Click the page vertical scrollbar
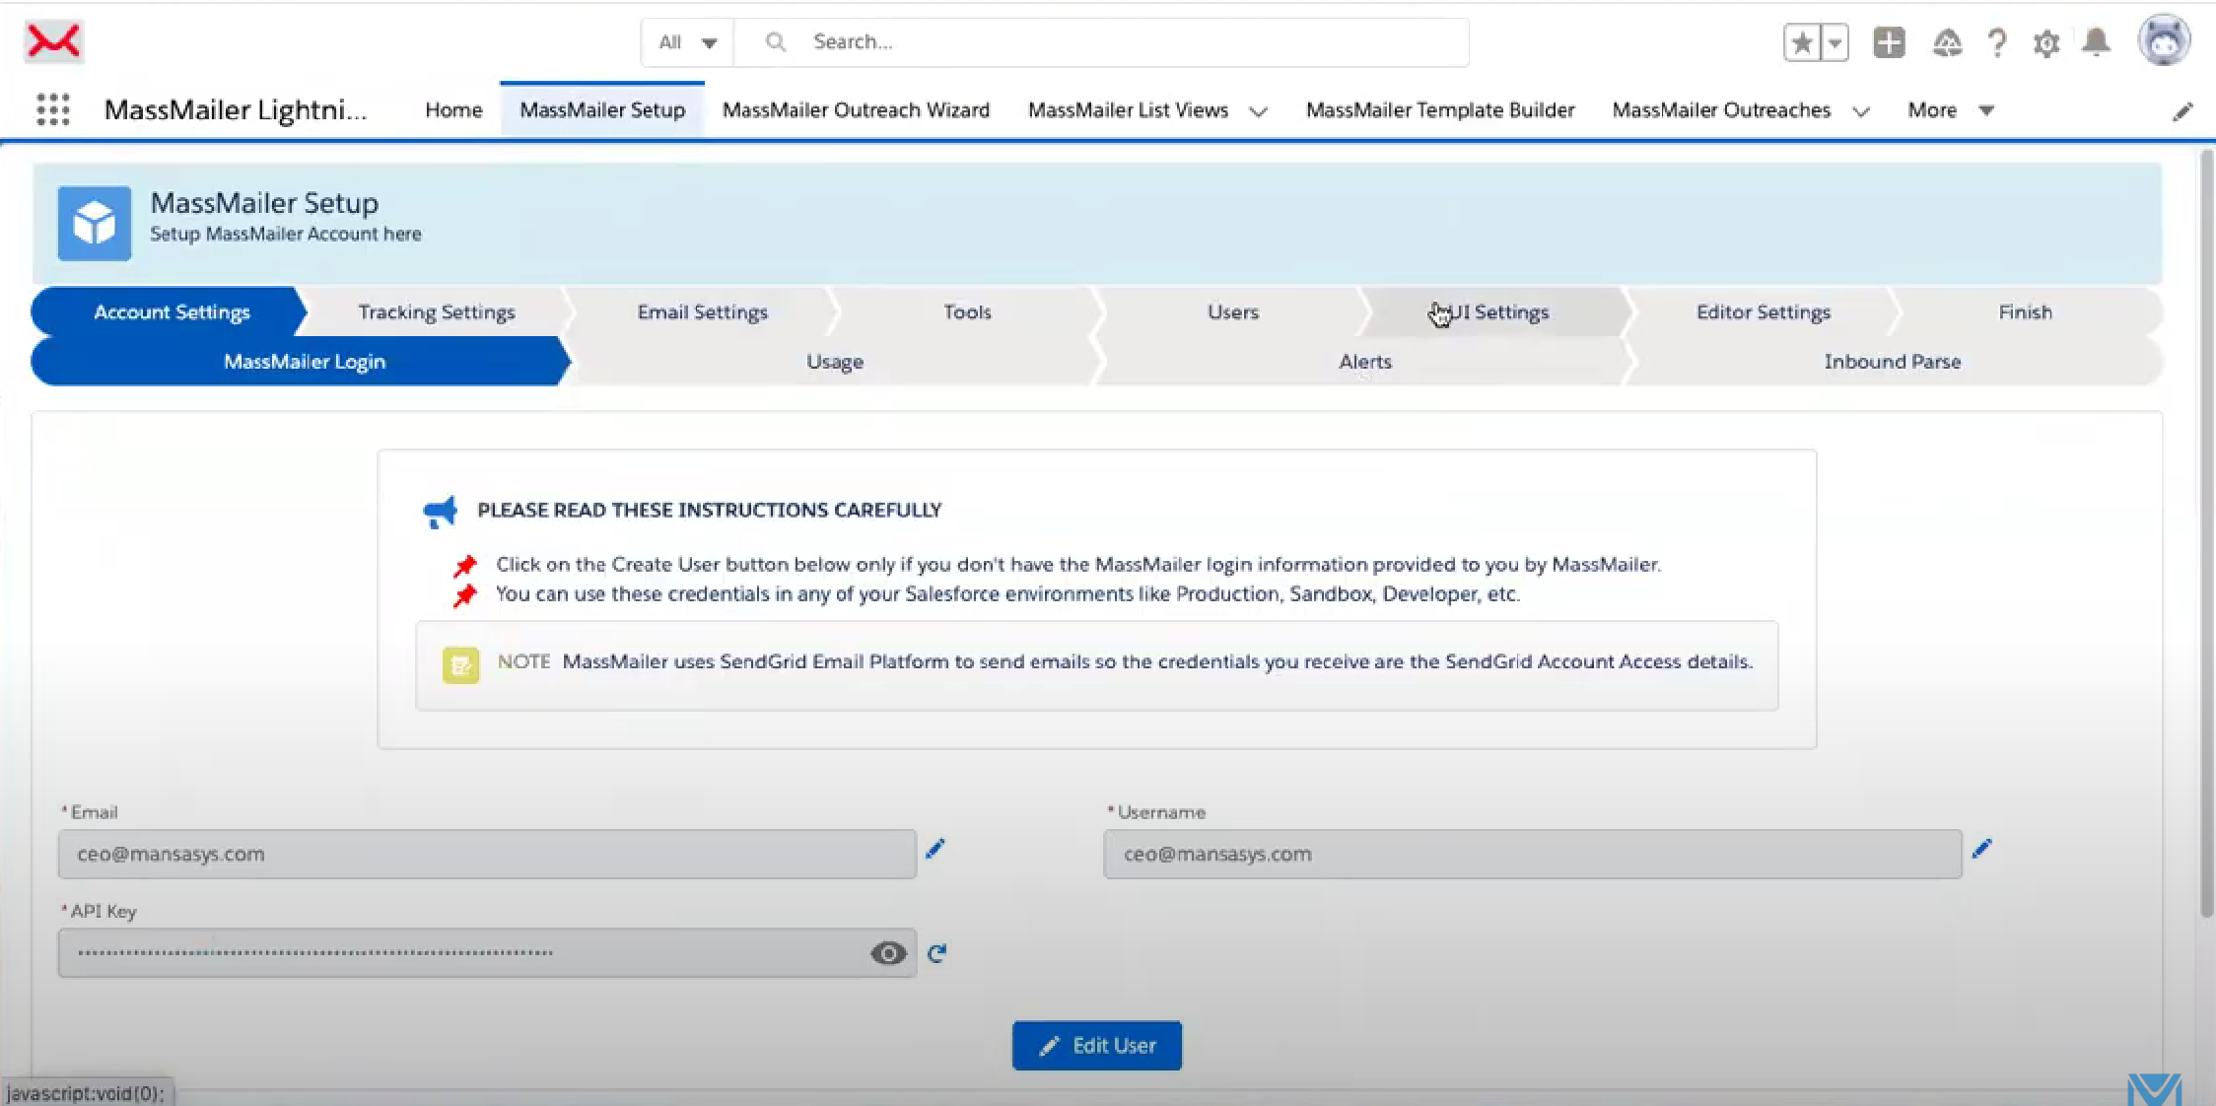The height and width of the screenshot is (1106, 2216). tap(2206, 532)
